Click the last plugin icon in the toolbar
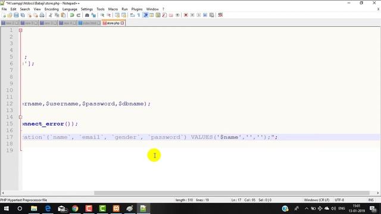Viewport: 381px width, 214px height. pyautogui.click(x=220, y=15)
